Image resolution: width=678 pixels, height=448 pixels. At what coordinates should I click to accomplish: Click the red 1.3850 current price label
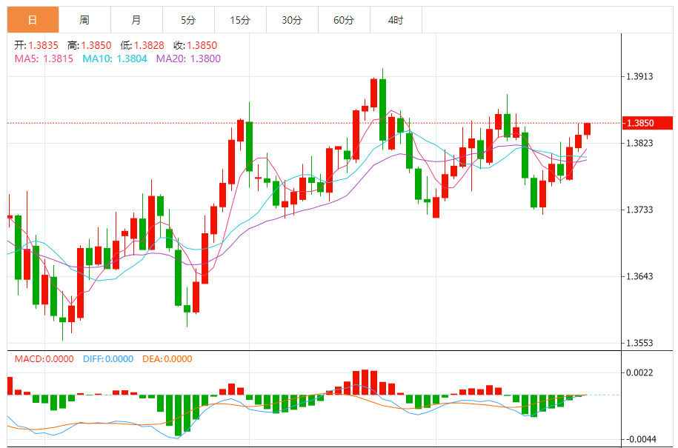[648, 123]
